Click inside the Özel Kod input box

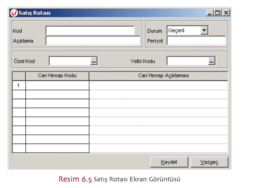pos(69,61)
